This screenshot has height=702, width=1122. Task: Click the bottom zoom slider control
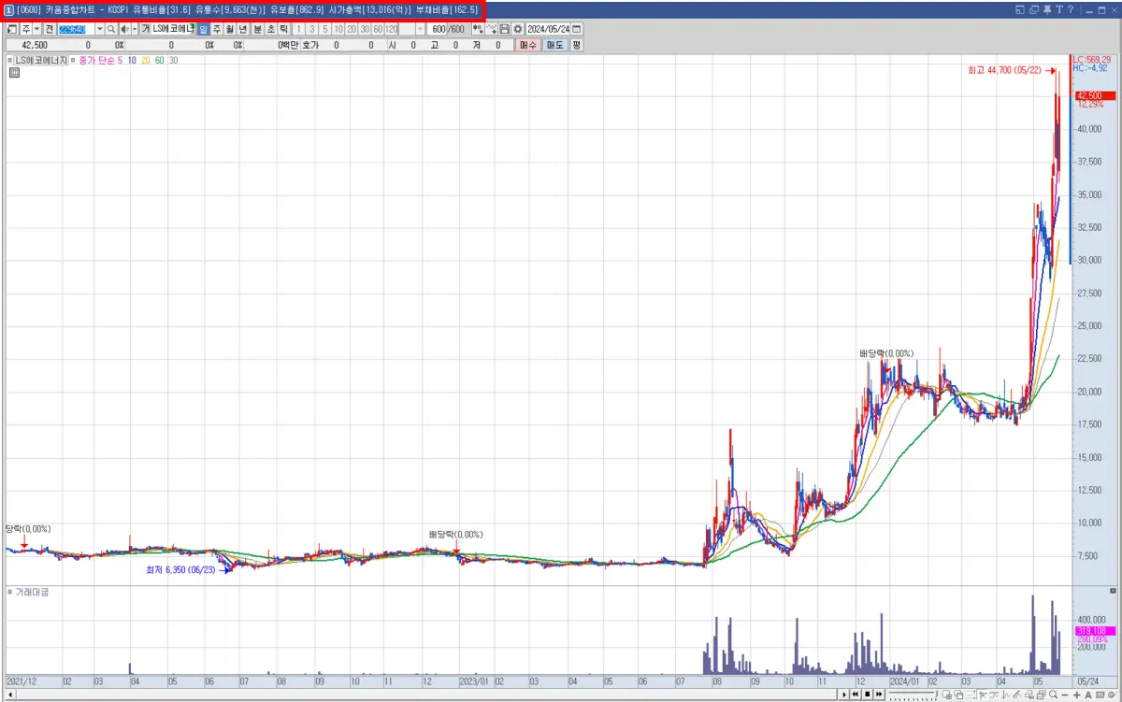pyautogui.click(x=913, y=695)
